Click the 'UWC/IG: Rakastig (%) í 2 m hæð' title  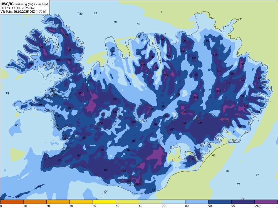[24, 4]
